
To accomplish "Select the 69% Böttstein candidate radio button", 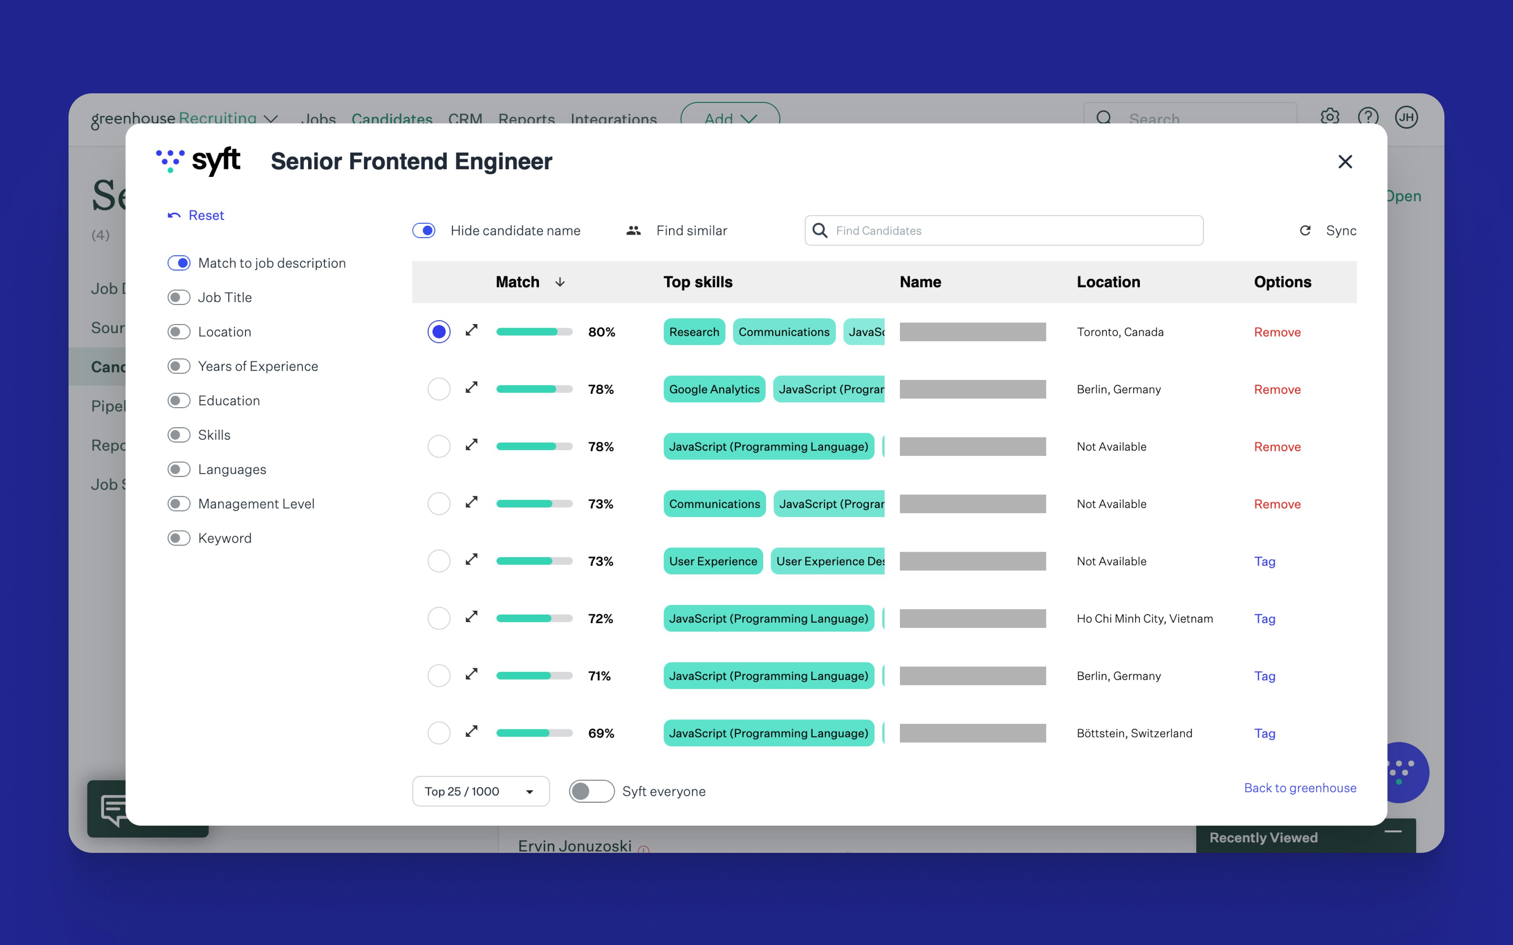I will tap(439, 733).
